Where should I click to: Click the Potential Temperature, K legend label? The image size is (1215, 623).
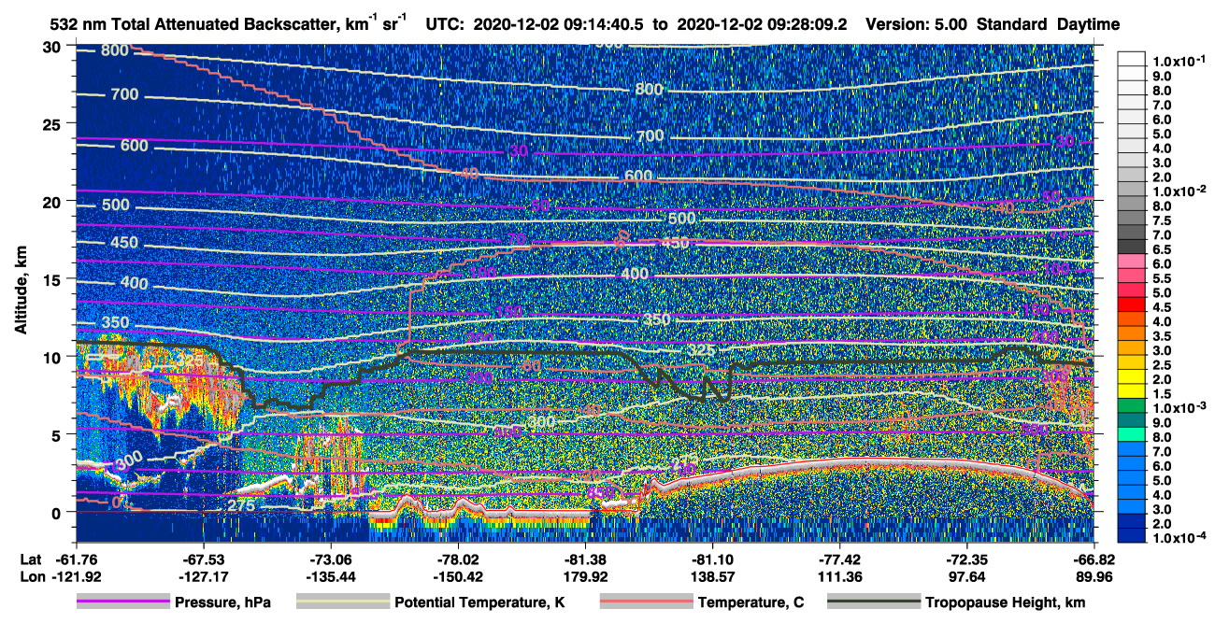[479, 602]
